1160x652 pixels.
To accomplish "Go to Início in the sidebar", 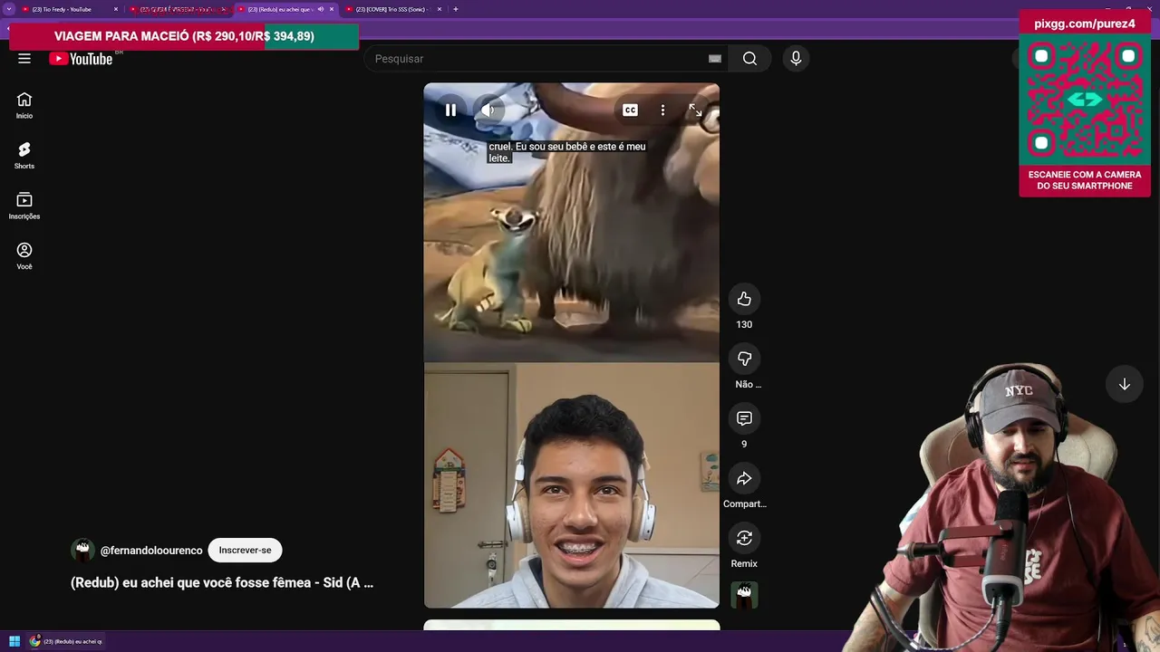I will [24, 105].
